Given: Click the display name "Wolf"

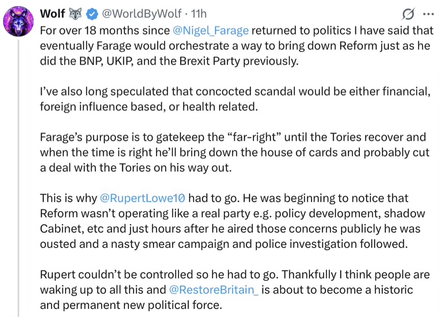Looking at the screenshot, I should tap(51, 14).
